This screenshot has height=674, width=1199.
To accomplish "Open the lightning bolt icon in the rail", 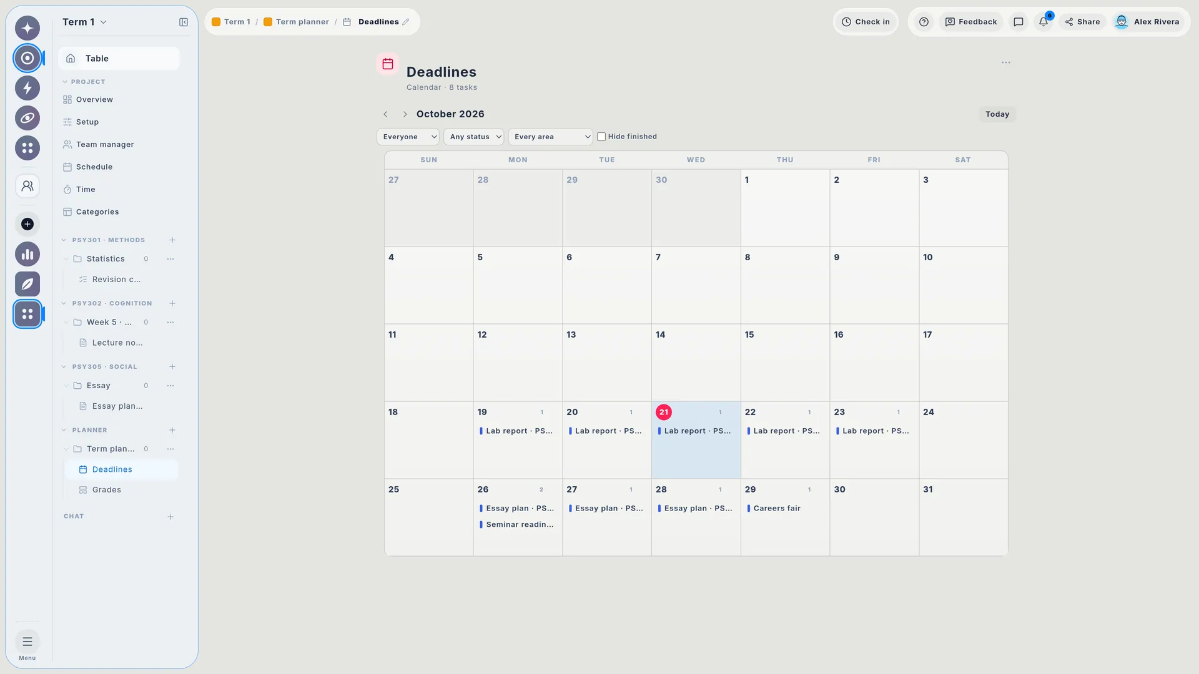I will (27, 88).
